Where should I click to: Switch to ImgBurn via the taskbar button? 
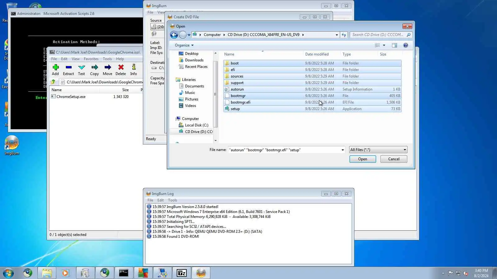(201, 273)
